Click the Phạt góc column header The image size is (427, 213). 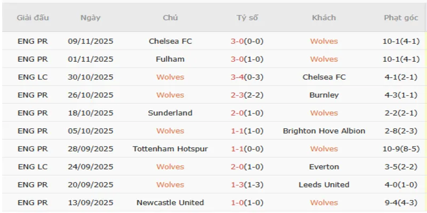[400, 18]
